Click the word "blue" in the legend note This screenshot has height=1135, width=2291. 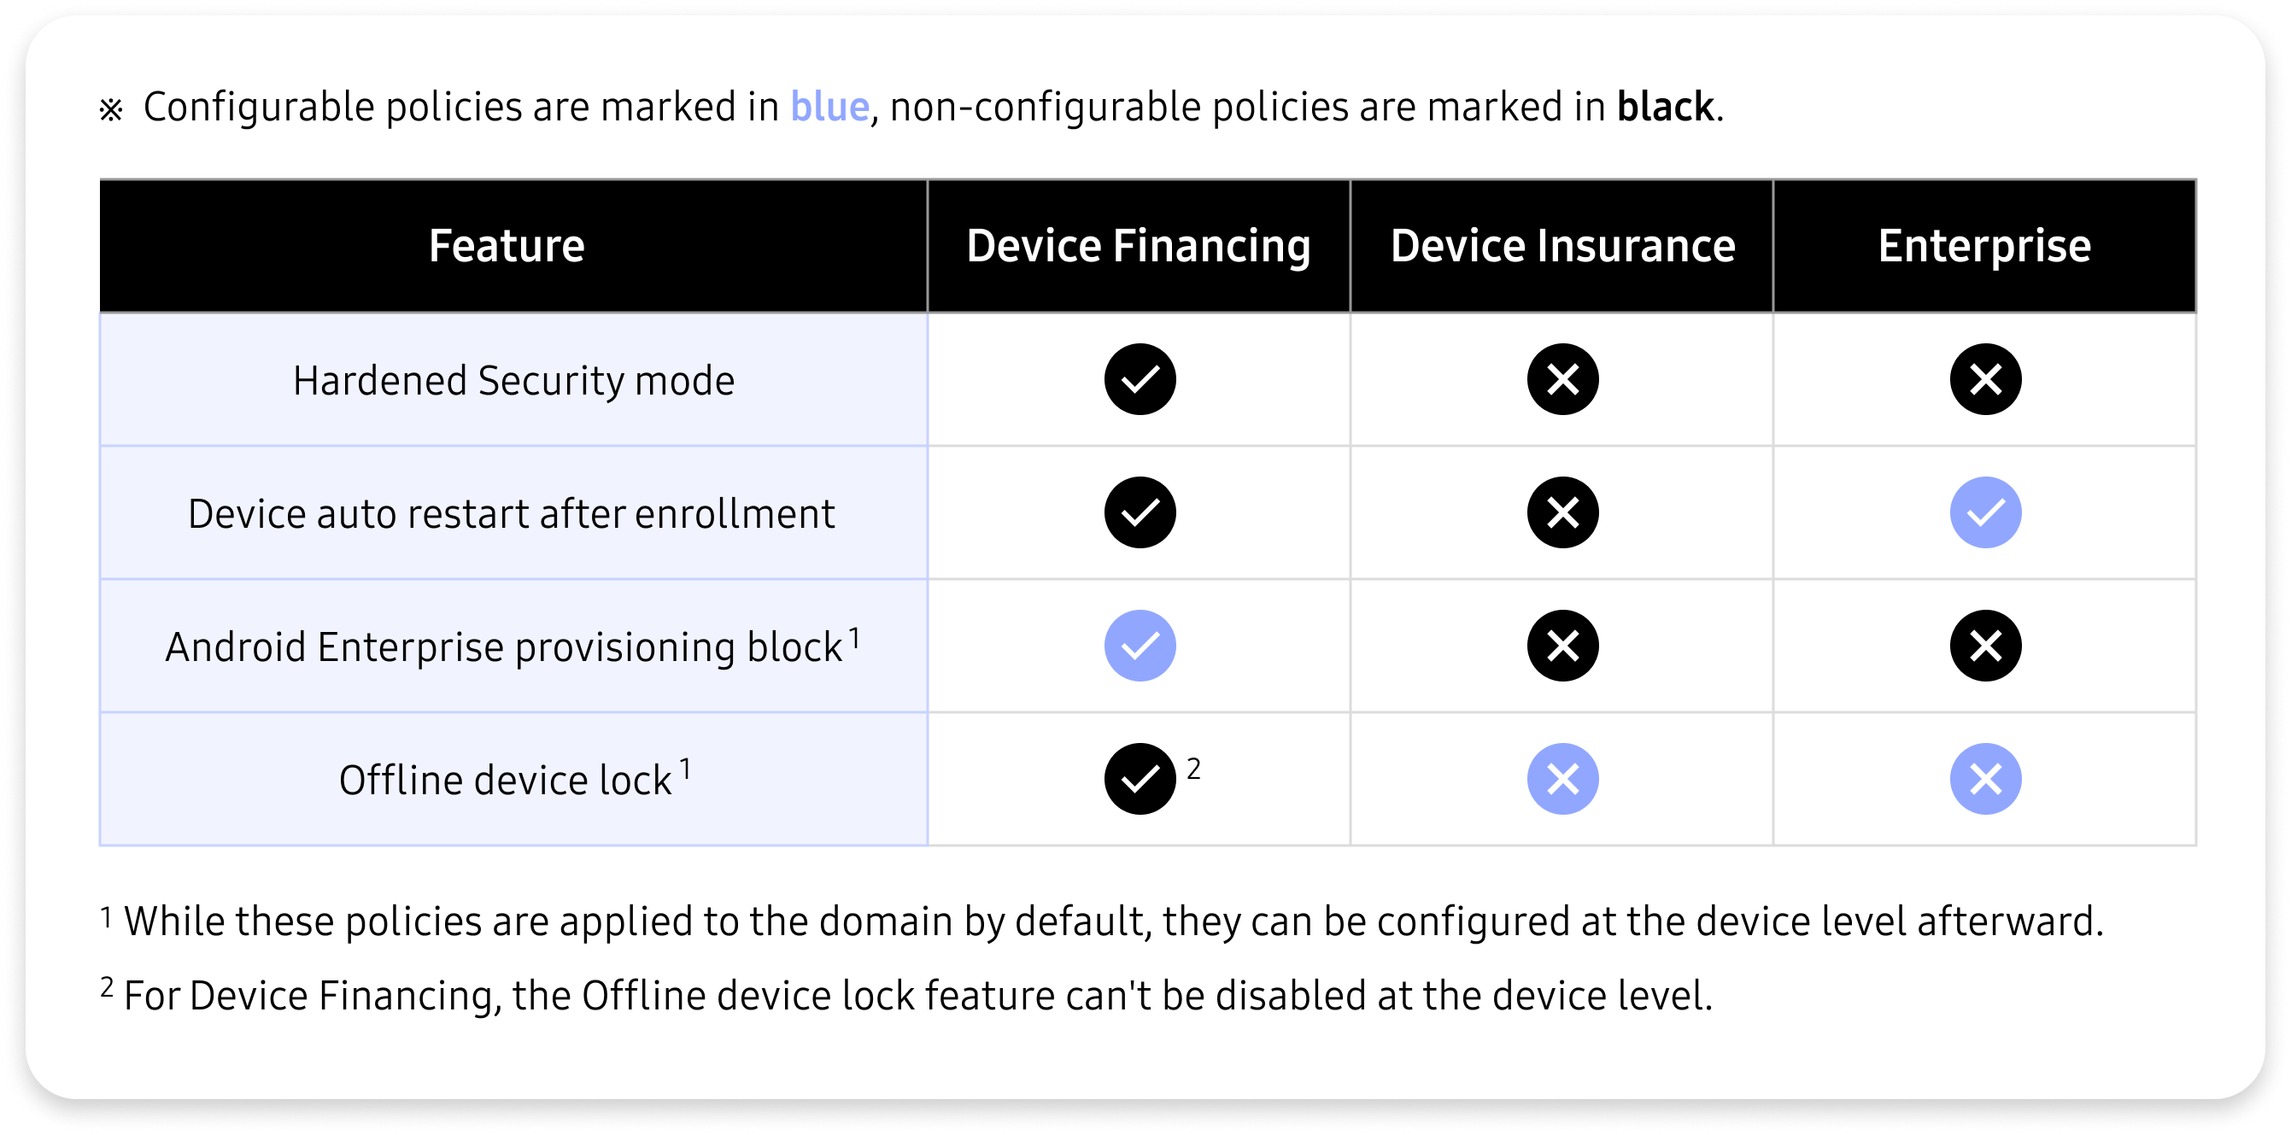point(829,107)
